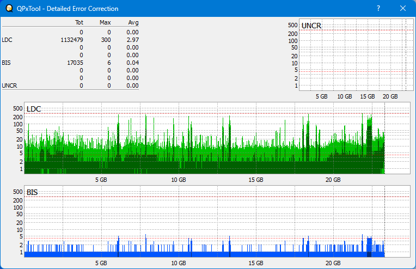Click the UNCR average value 0.00
This screenshot has width=416, height=269.
(132, 85)
